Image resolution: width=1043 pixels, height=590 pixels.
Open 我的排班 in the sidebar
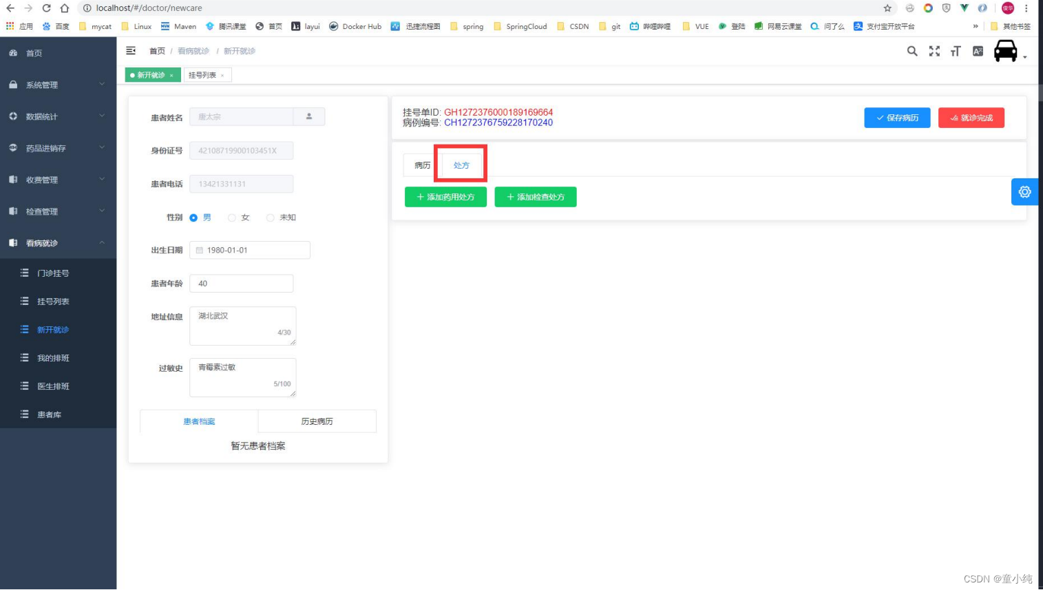[x=58, y=358]
